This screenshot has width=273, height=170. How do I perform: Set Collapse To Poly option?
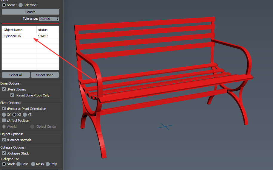click(48, 164)
